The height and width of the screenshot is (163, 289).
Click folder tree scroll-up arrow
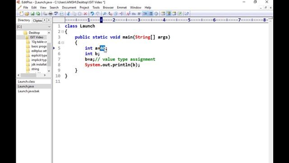49,33
